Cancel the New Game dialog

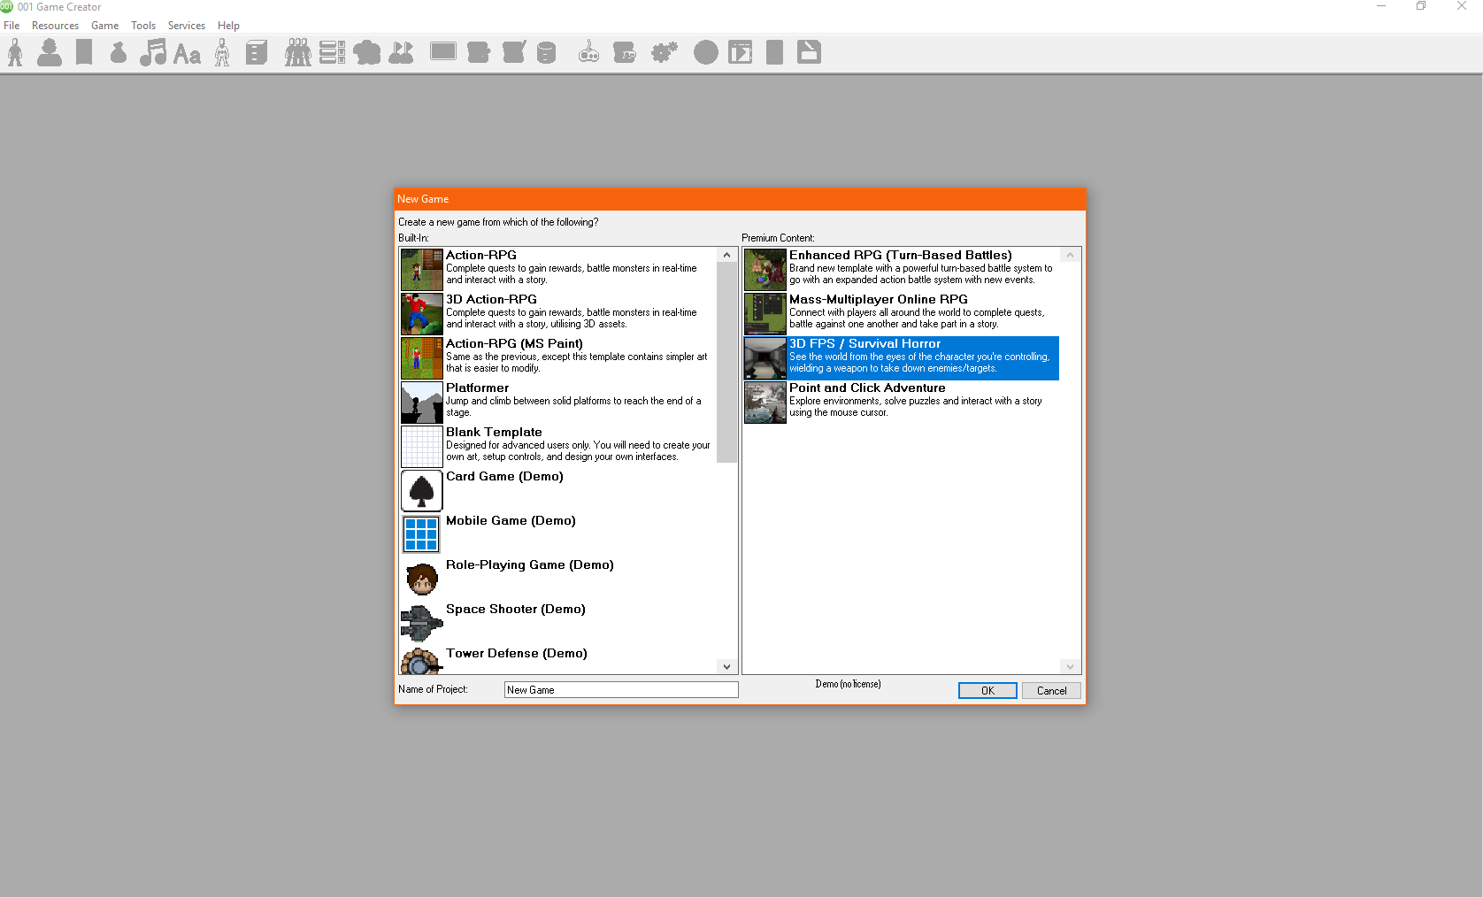[x=1051, y=691]
